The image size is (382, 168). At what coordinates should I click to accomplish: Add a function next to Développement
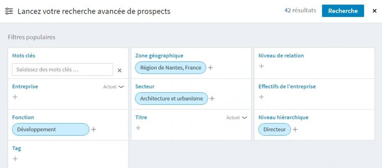94,129
